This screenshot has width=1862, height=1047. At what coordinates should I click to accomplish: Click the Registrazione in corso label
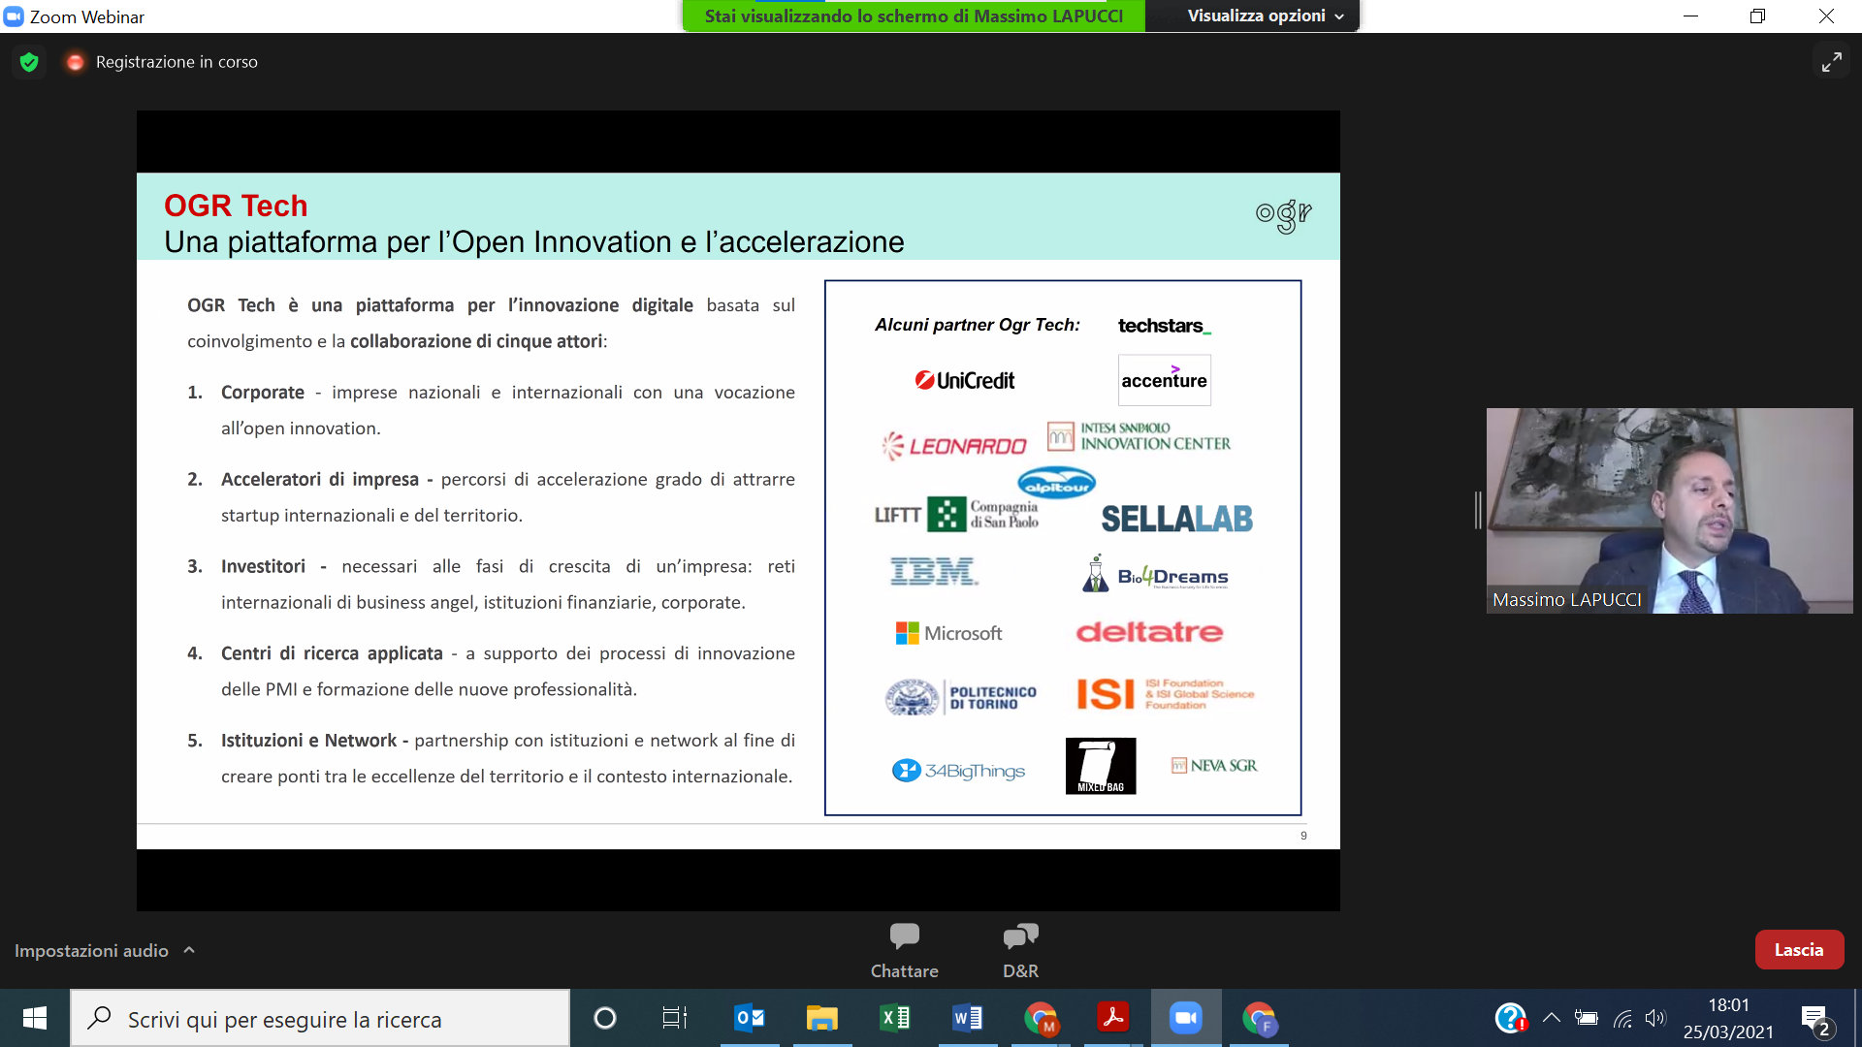(177, 62)
